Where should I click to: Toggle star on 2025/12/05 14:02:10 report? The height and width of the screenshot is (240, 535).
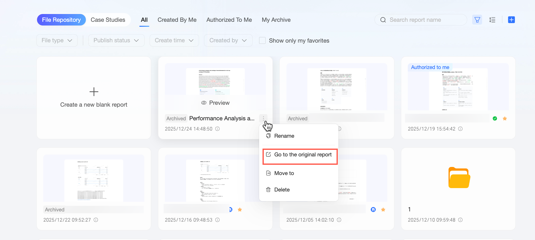pyautogui.click(x=383, y=210)
